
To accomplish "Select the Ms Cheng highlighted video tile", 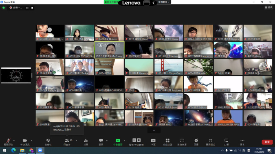I will tap(110, 50).
